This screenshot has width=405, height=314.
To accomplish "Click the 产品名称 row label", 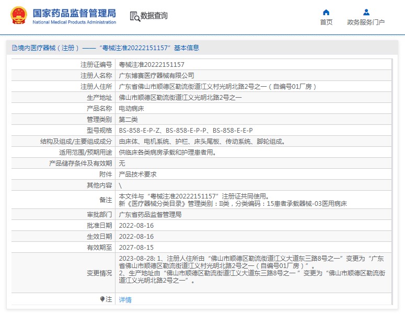I will point(99,109).
